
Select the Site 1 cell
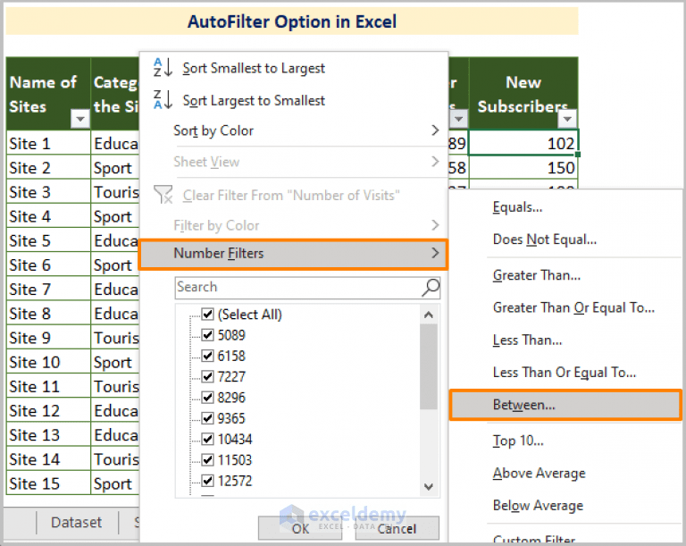pos(48,143)
